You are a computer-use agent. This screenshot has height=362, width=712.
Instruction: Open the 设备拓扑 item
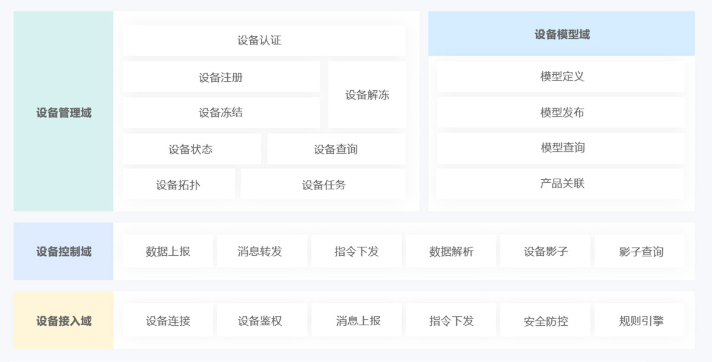point(178,185)
